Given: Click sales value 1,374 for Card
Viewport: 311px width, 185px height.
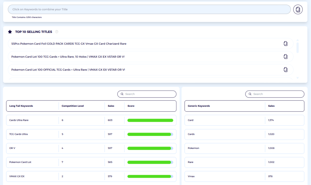Looking at the screenshot, I should (x=271, y=120).
